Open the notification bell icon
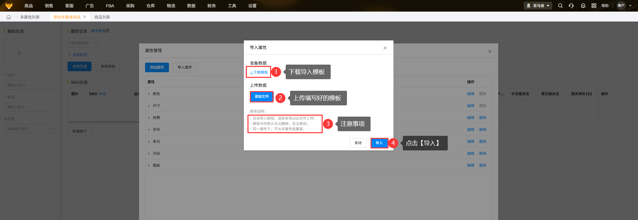This screenshot has height=220, width=638. click(x=583, y=6)
